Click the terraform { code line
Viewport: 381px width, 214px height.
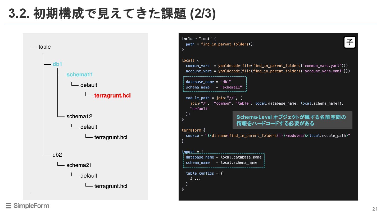[x=193, y=130]
